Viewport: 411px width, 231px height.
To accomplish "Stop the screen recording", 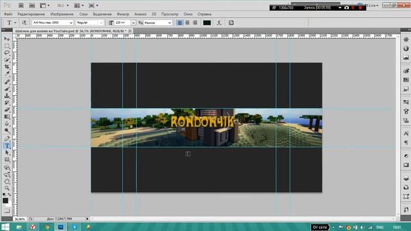I will coord(360,8).
